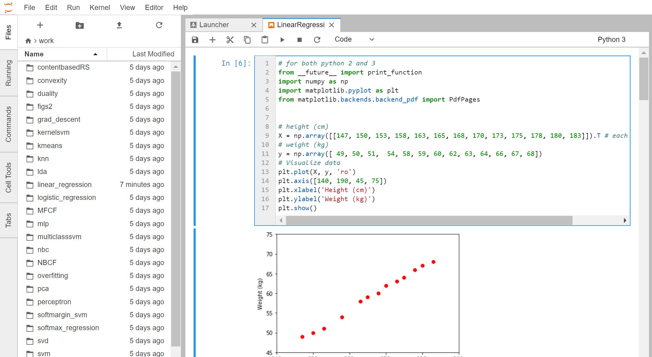Sort files by Last Modified column
Image resolution: width=652 pixels, height=357 pixels.
[153, 54]
